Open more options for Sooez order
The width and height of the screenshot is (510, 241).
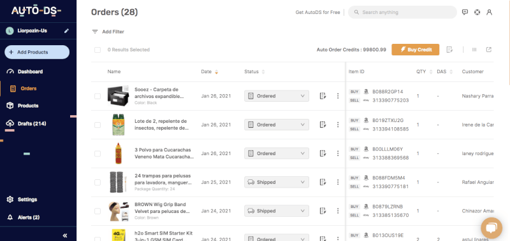tap(338, 96)
